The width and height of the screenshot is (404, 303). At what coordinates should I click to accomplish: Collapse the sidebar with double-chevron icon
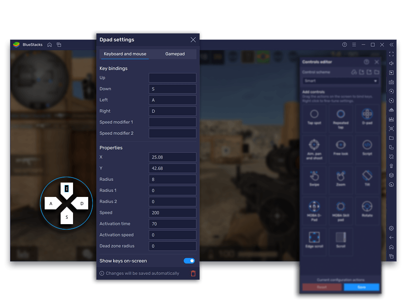[392, 45]
